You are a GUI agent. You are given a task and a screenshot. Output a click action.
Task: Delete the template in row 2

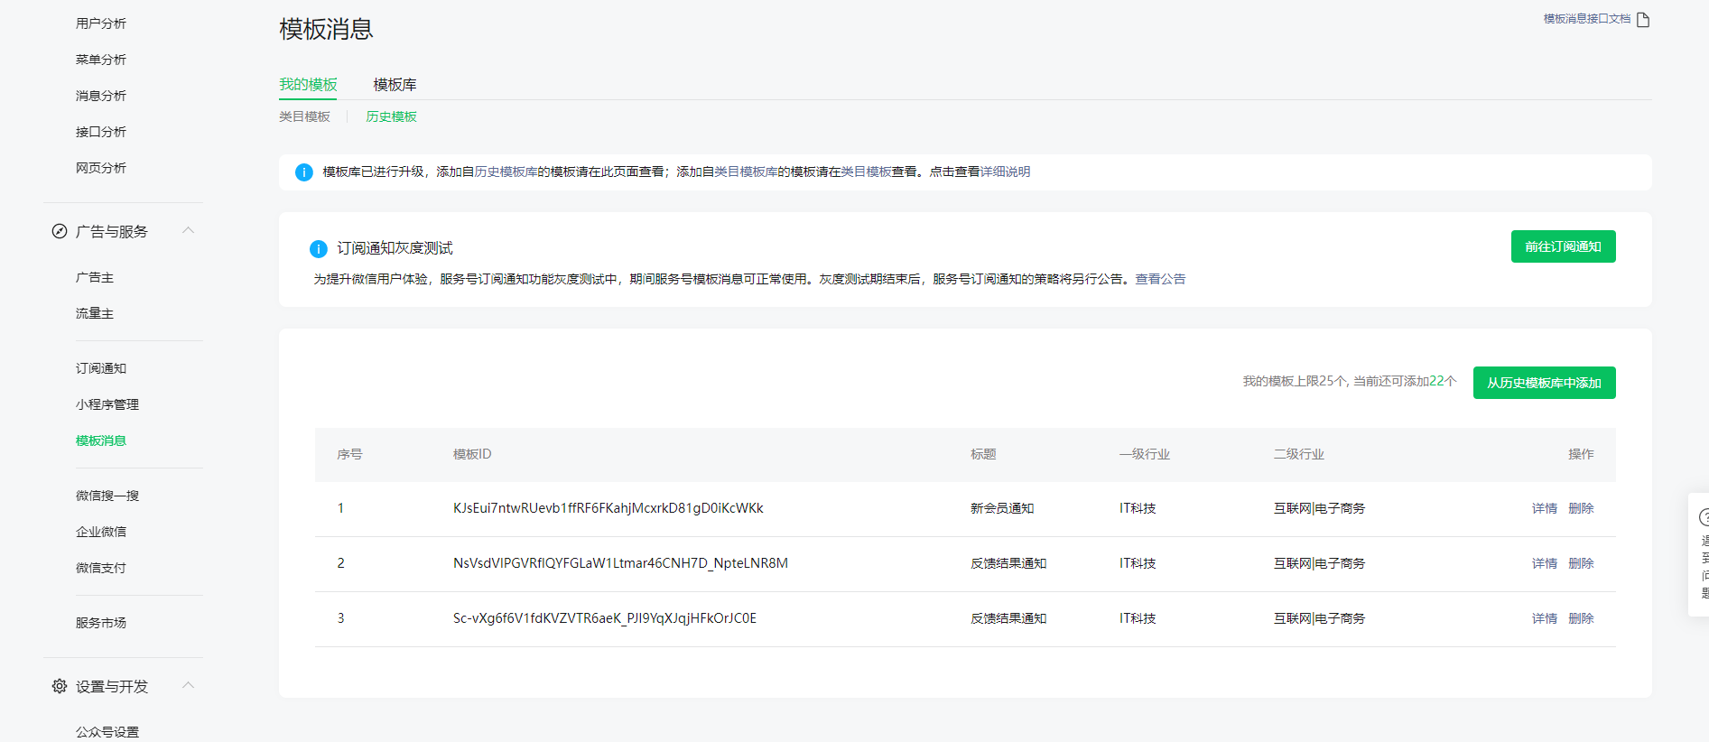[x=1581, y=563]
